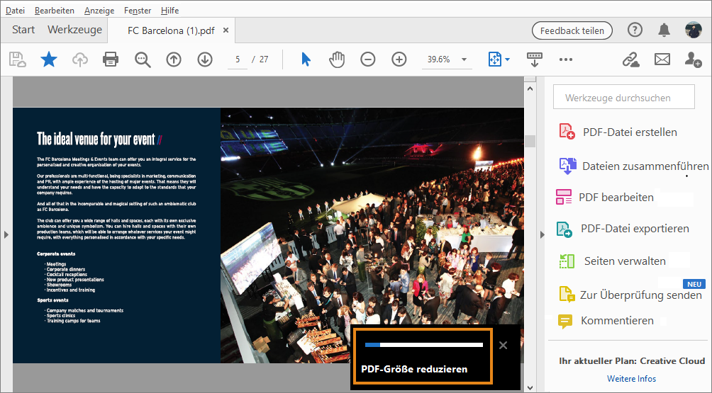Open the Fenster menu
This screenshot has width=712, height=393.
coord(138,10)
